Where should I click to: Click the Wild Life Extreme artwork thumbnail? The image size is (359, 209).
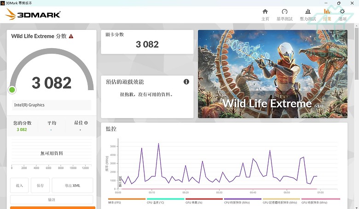[x=272, y=74]
